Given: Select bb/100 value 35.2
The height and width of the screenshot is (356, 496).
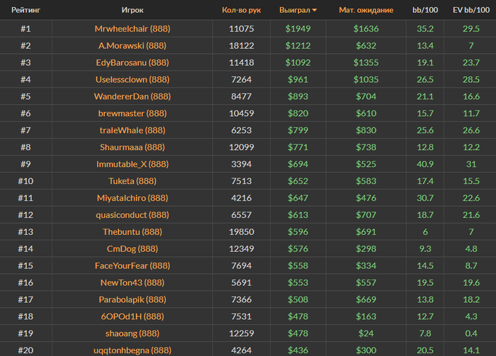Looking at the screenshot, I should tap(425, 29).
